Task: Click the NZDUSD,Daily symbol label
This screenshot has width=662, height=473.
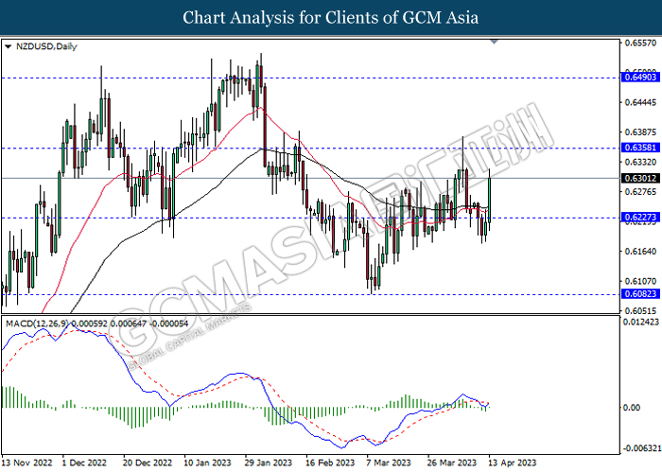Action: pos(46,46)
